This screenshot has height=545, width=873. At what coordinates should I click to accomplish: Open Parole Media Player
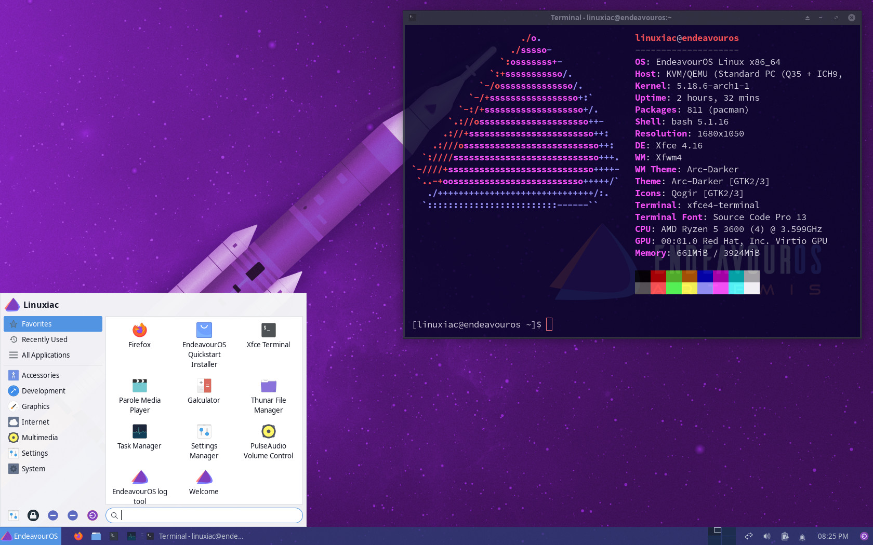tap(139, 396)
